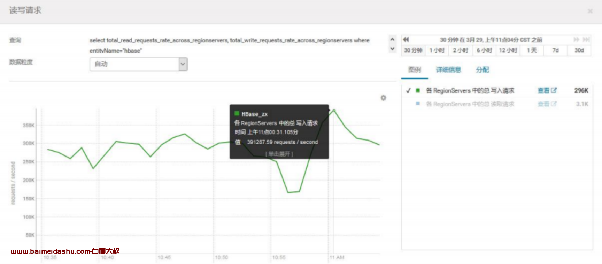
Task: Step the time range forward one interval
Action: coord(576,40)
